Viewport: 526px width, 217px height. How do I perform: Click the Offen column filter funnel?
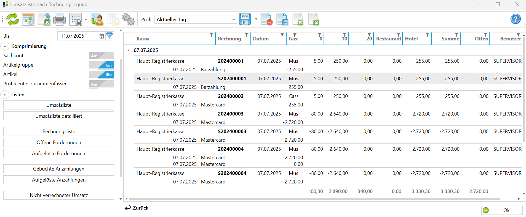[x=485, y=35]
